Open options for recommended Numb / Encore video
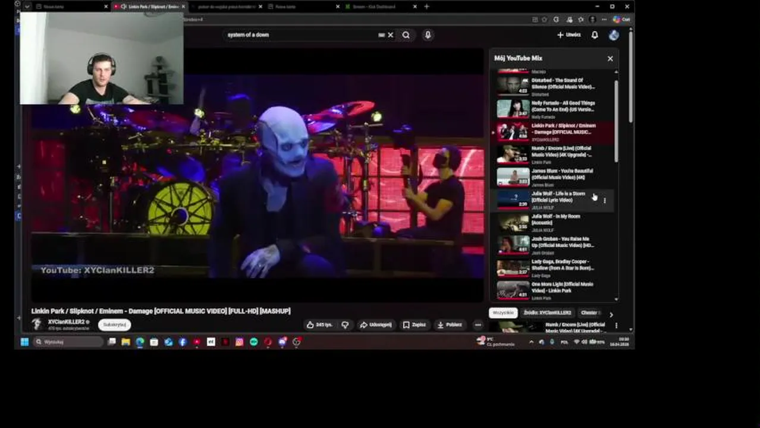Screen dimensions: 760x428 [616, 326]
